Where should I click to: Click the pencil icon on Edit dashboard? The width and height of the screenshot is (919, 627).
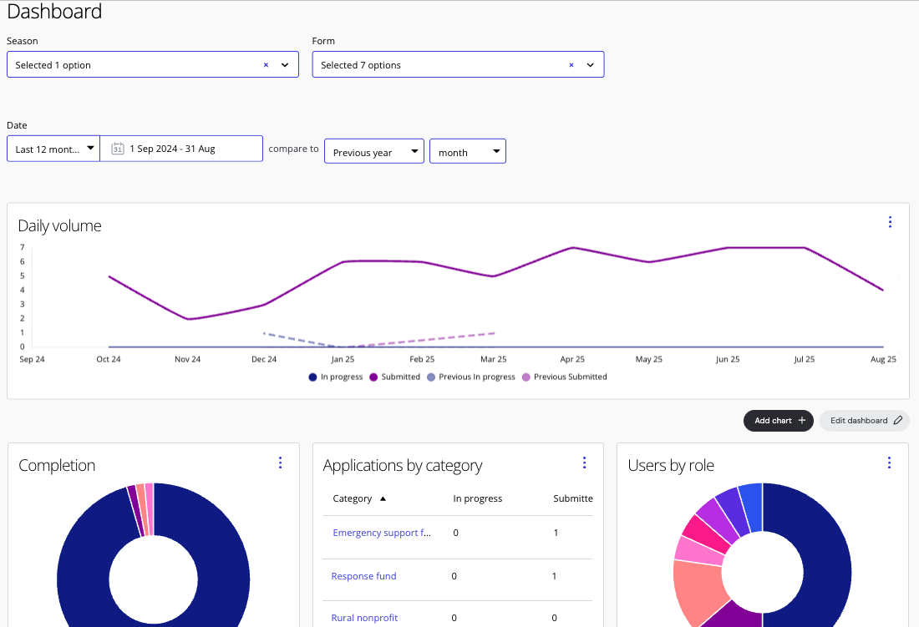[x=898, y=420]
